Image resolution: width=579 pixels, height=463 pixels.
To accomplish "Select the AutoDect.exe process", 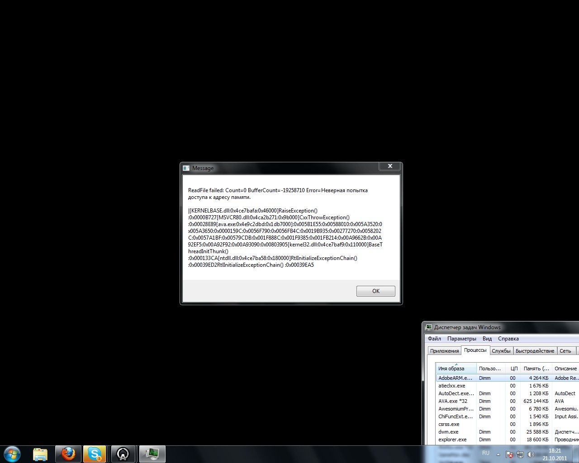I will (508, 393).
